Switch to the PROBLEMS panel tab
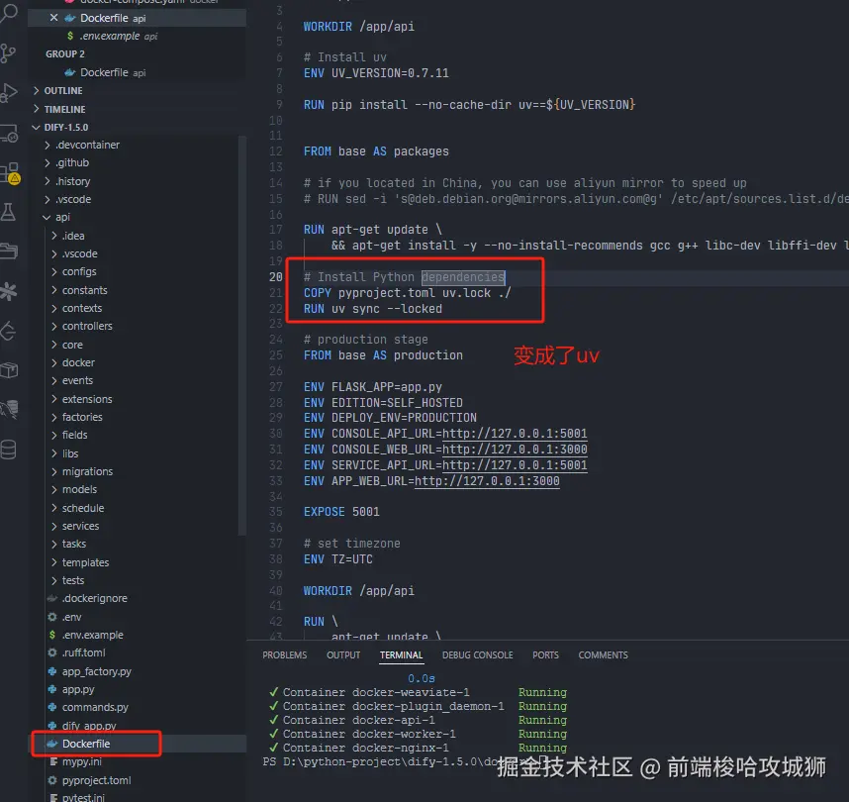Viewport: 849px width, 802px height. 285,655
